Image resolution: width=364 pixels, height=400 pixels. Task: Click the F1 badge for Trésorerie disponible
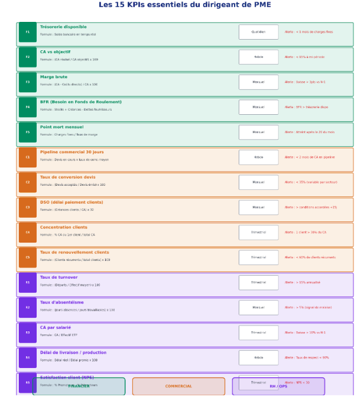[x=27, y=32]
